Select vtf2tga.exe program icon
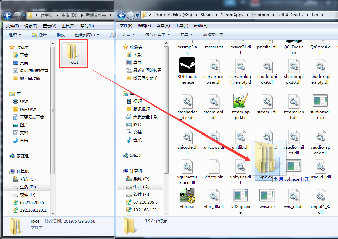 coord(241,196)
